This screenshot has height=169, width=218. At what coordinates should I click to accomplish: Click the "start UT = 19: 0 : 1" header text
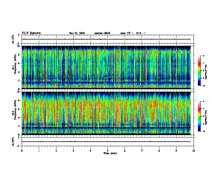tap(133, 33)
